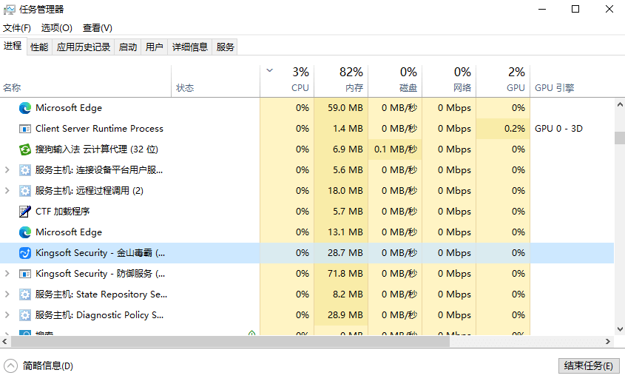Open the 文件(F) menu

coord(17,28)
